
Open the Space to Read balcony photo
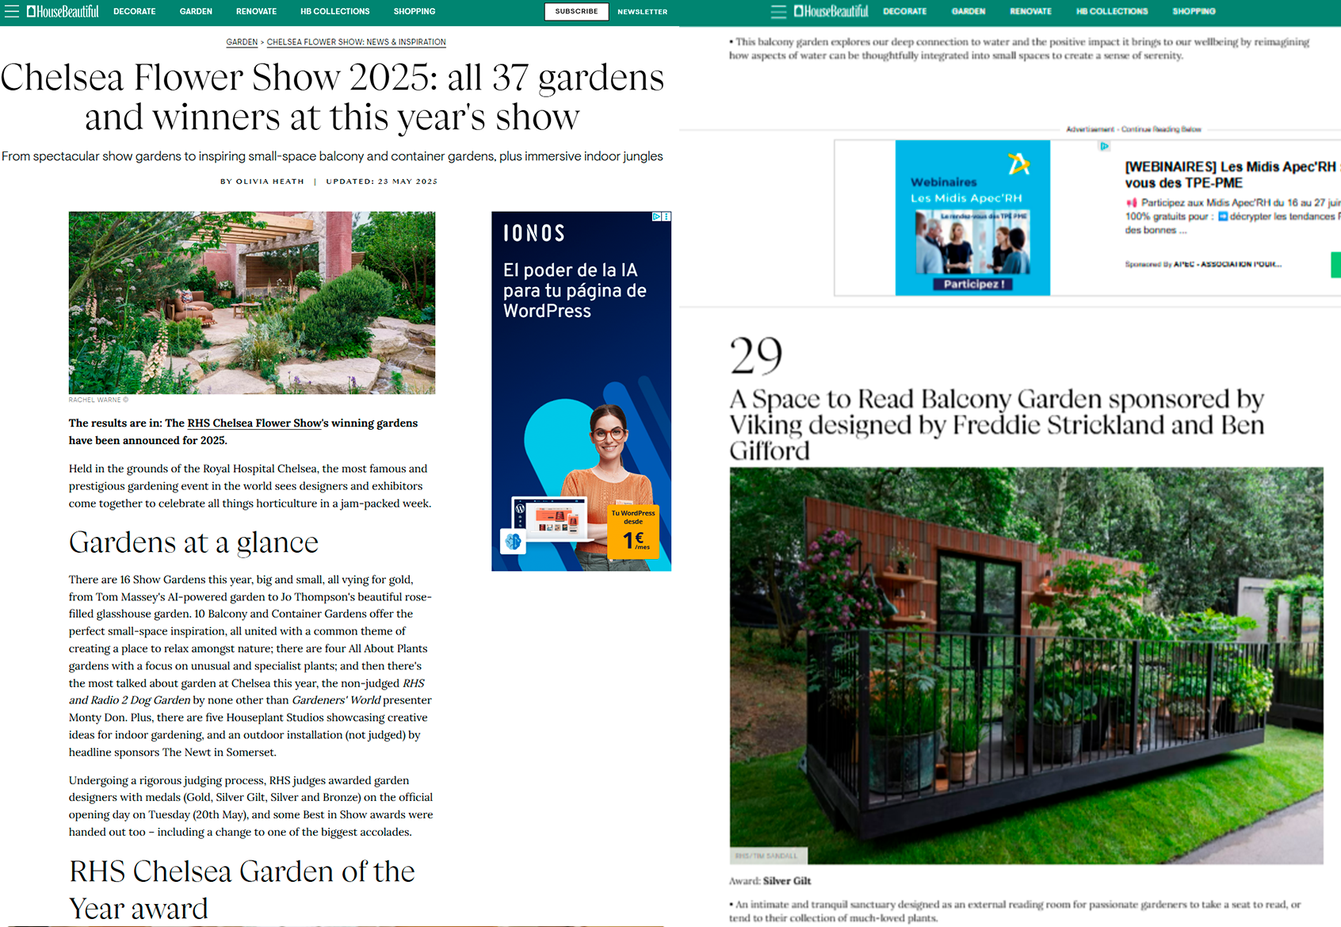[x=1026, y=665]
